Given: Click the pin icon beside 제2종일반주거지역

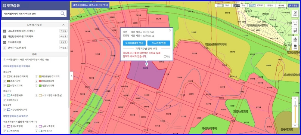Looking at the screenshot, I should click(37, 76).
